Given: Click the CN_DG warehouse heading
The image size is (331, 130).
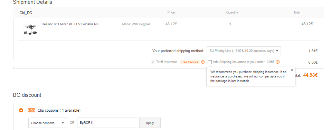Looking at the screenshot, I should (26, 13).
